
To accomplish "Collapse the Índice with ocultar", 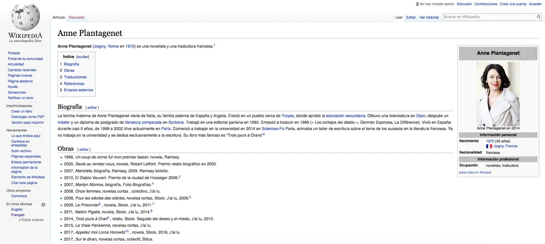I will pyautogui.click(x=83, y=56).
